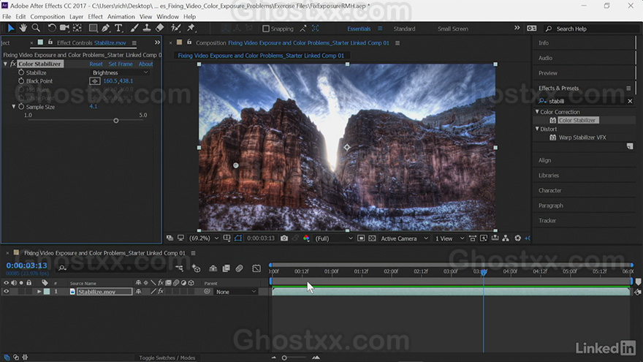Open the File menu
643x362 pixels.
7,17
